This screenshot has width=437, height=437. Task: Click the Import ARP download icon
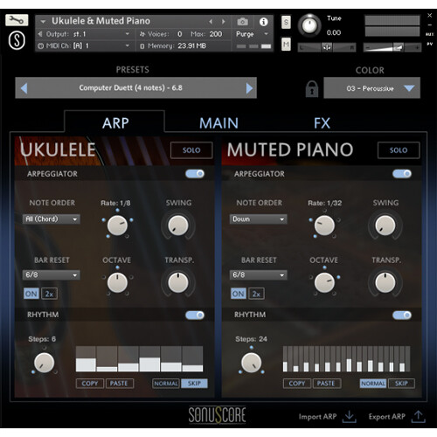(x=350, y=417)
